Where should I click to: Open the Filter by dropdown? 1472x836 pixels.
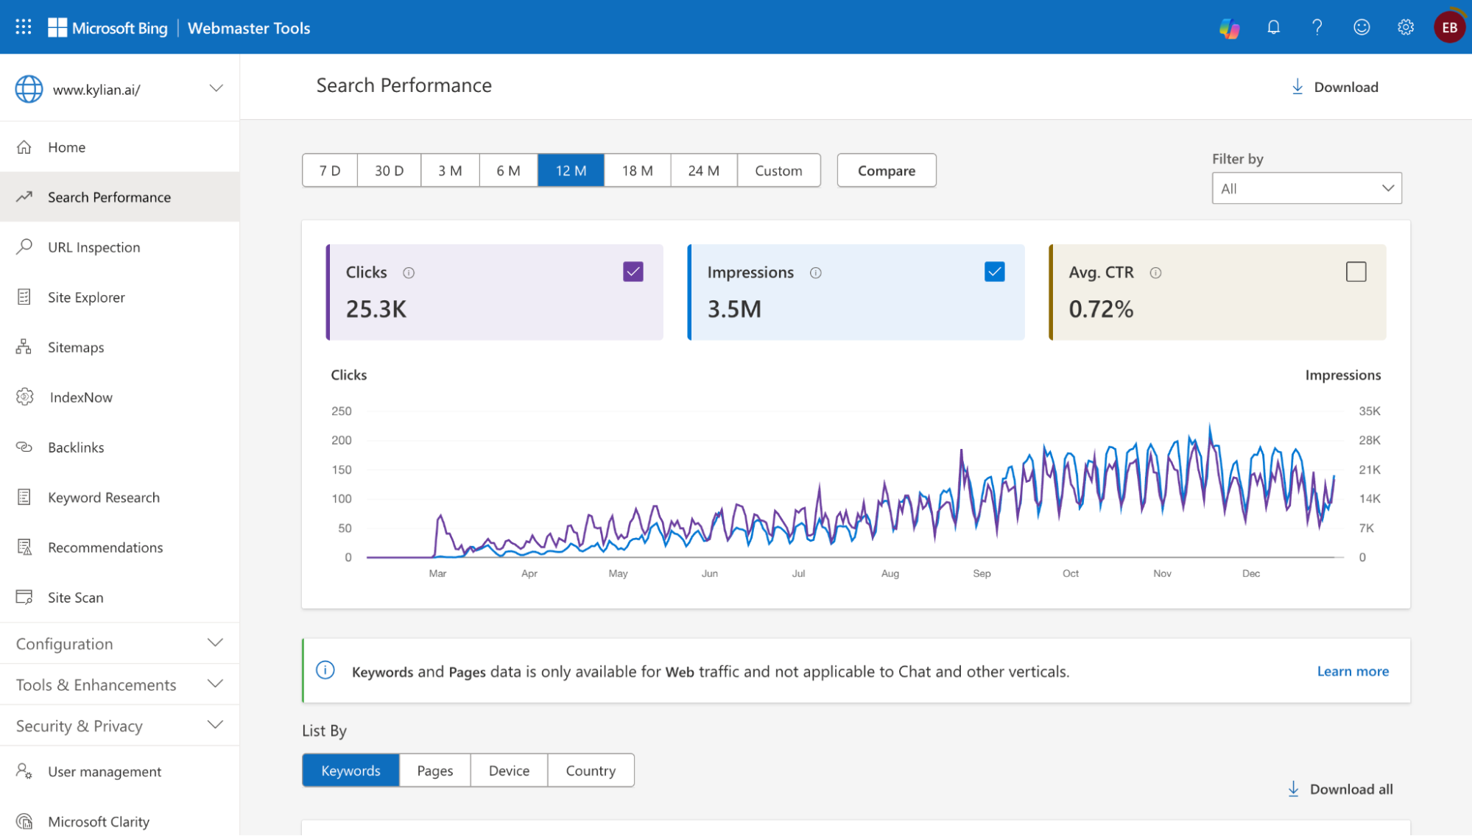[1306, 188]
